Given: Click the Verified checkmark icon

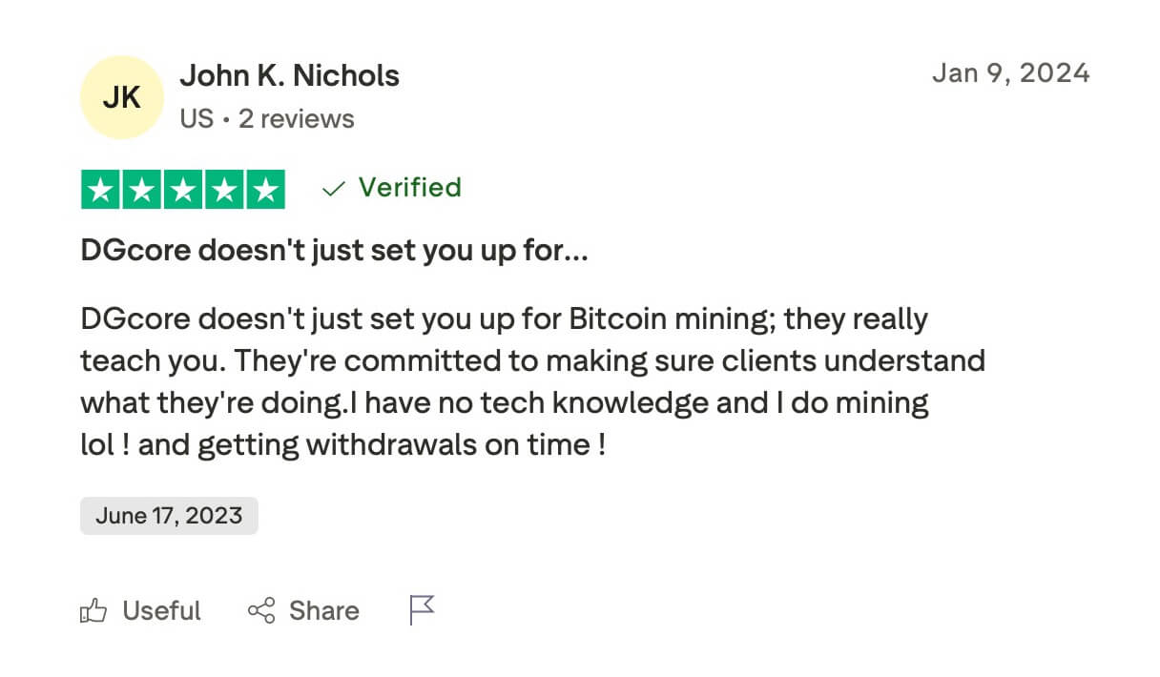Looking at the screenshot, I should [x=333, y=189].
